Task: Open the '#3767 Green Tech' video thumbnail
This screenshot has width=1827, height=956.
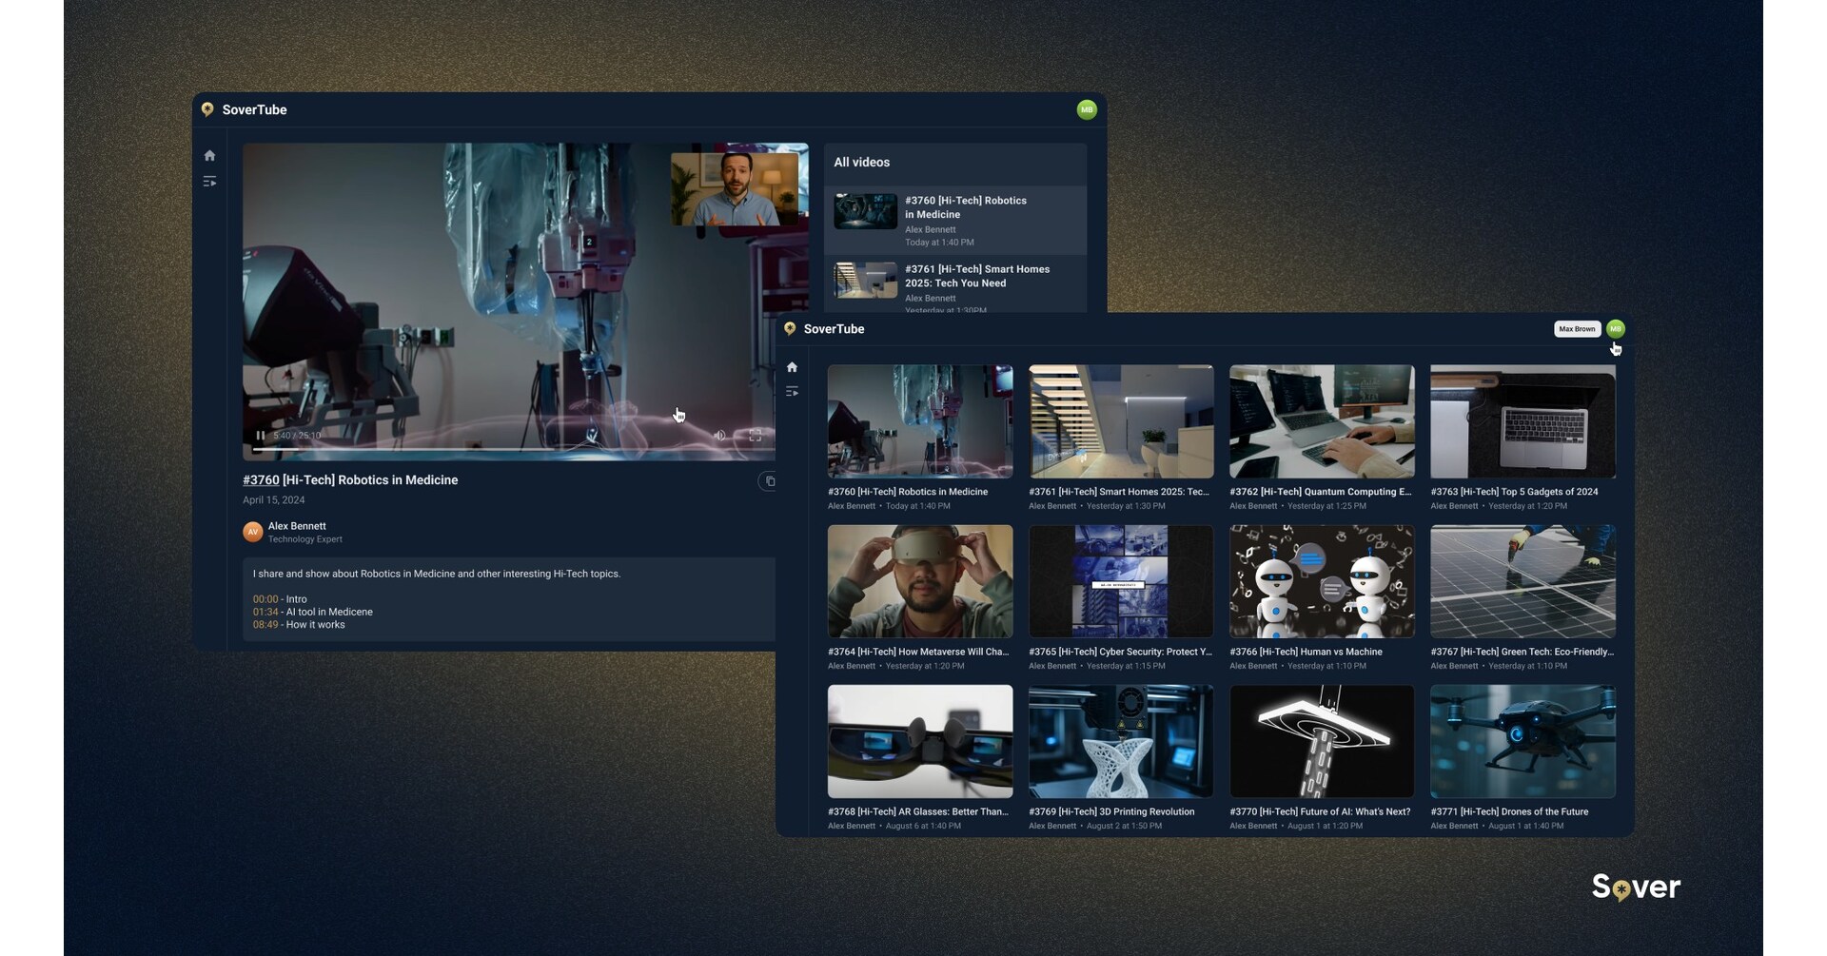Action: pos(1522,581)
